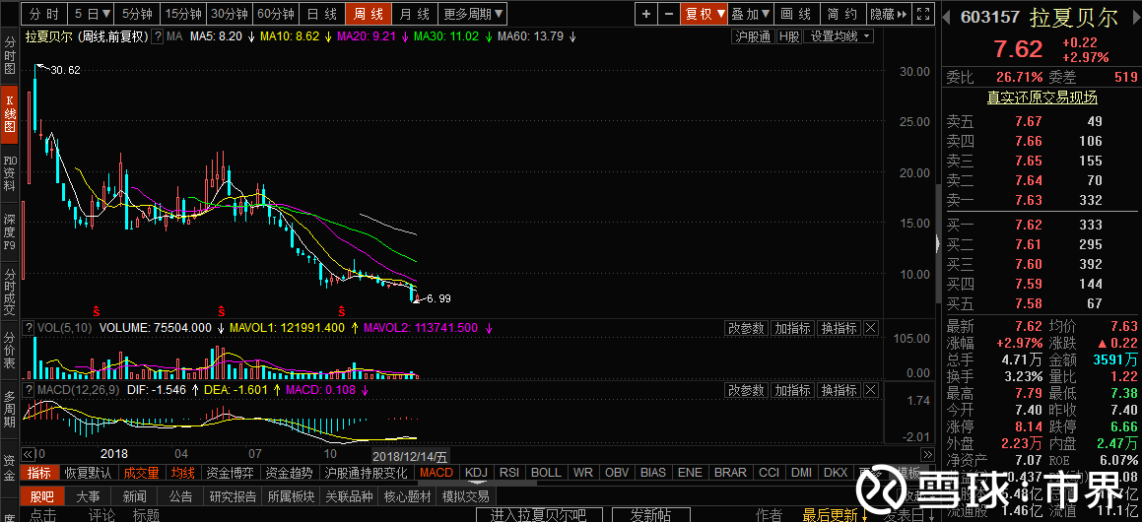Open 真实还原交易现场 link
Viewport: 1142px width, 522px height.
(1041, 98)
